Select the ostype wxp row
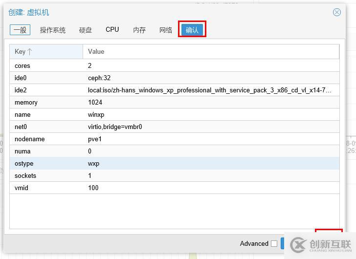Image resolution: width=356 pixels, height=259 pixels. point(174,163)
